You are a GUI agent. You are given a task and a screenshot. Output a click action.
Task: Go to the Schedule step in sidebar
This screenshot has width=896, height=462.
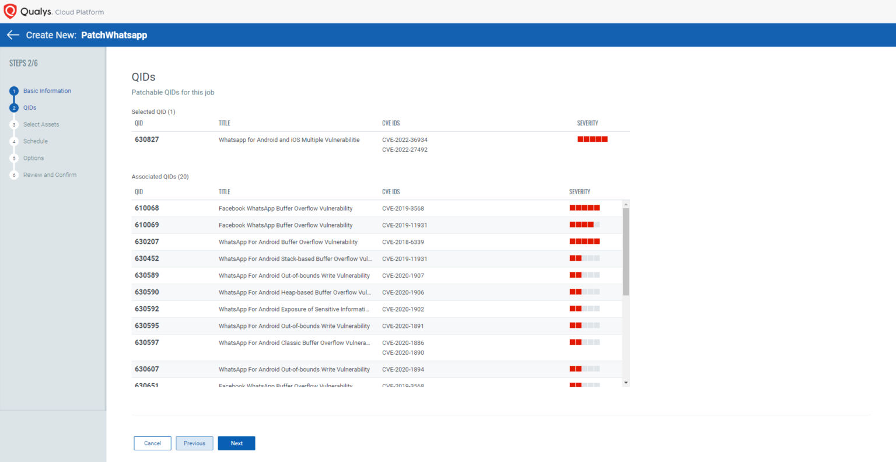coord(36,141)
